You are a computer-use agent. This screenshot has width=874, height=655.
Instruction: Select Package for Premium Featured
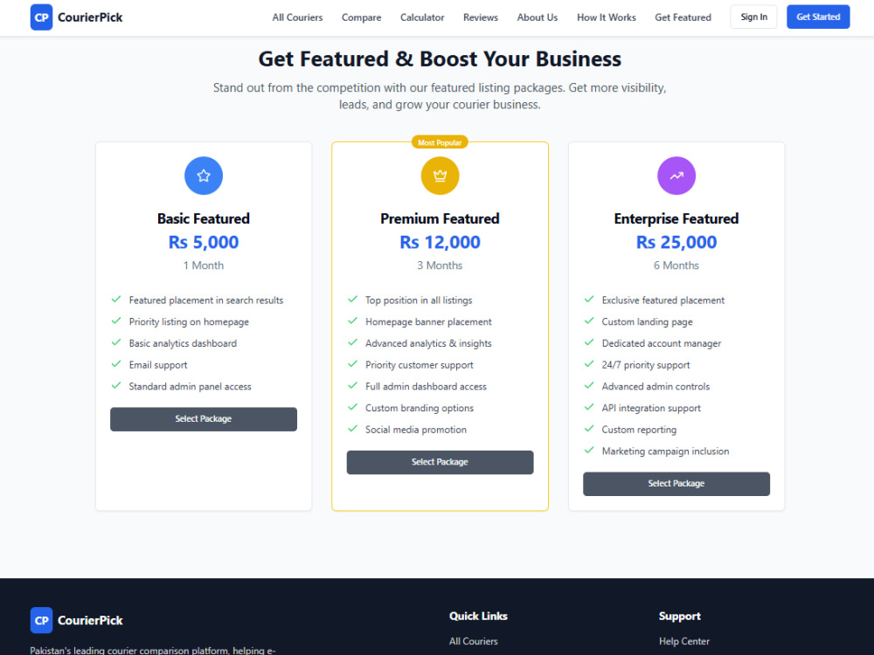(x=440, y=462)
